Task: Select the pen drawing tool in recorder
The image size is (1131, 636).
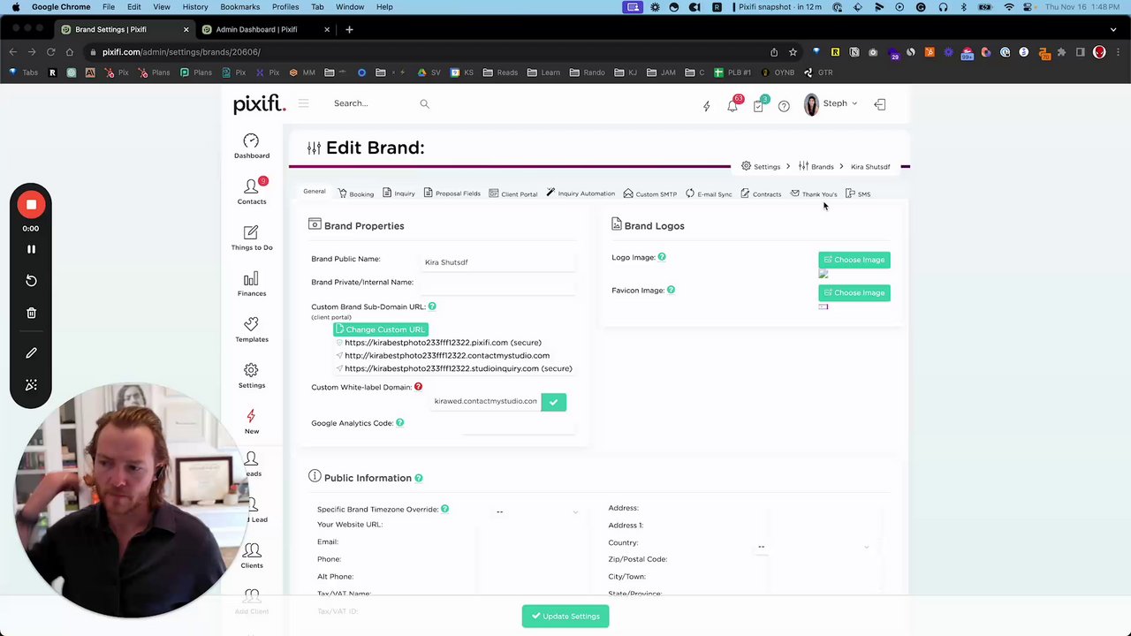Action: [x=31, y=353]
